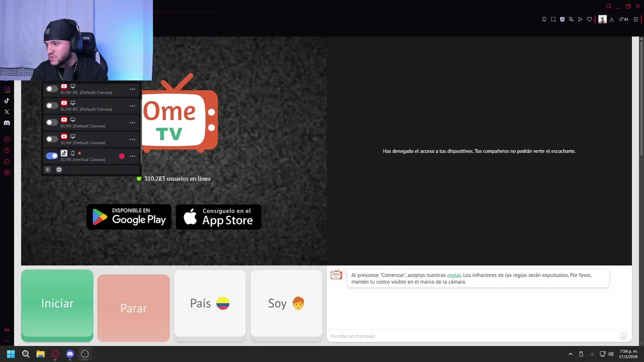Open the emoji picker in the chat box
Screen dimensions: 644x362
point(623,336)
